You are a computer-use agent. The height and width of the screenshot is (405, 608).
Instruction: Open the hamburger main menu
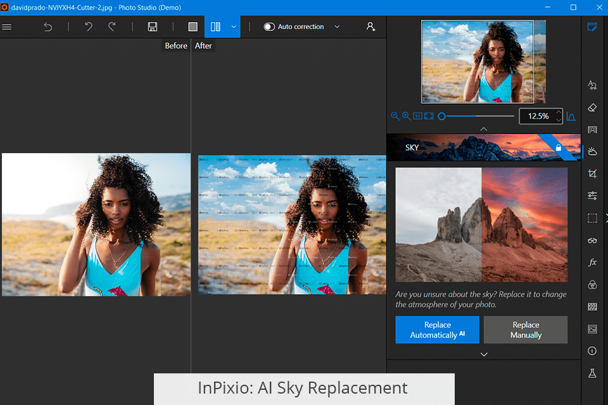coord(7,27)
